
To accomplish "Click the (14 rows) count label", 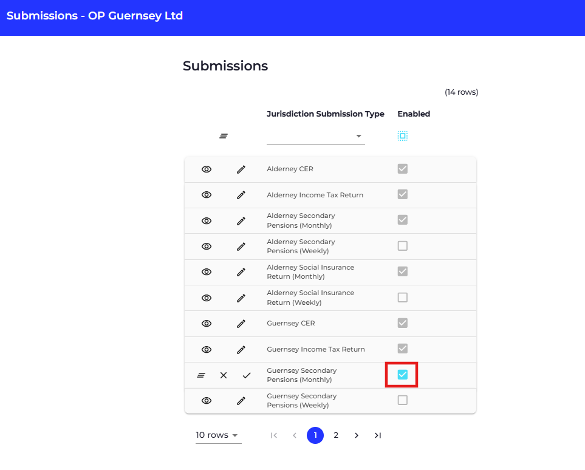I will point(461,92).
